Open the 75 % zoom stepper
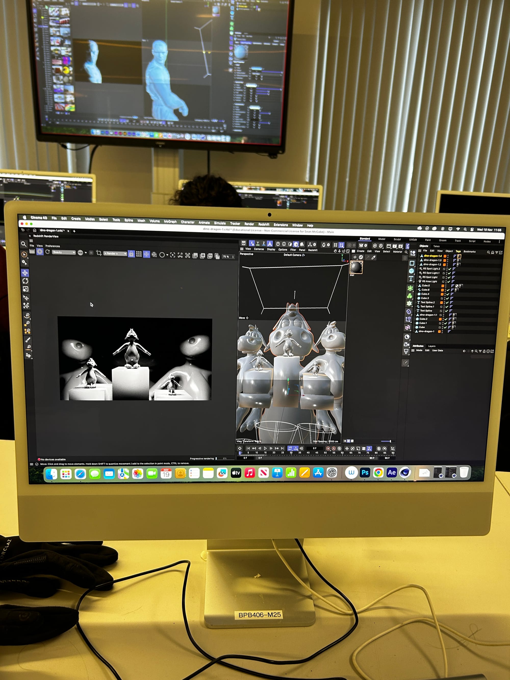 228,256
